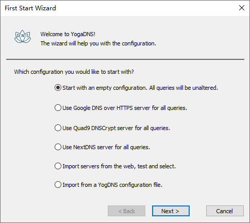
Task: Click the Next > button
Action: 171,211
